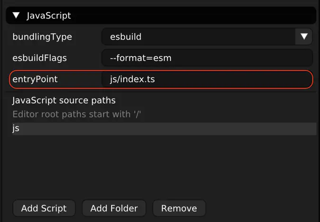Click the bundlingType property label
Image resolution: width=320 pixels, height=222 pixels.
tap(42, 37)
